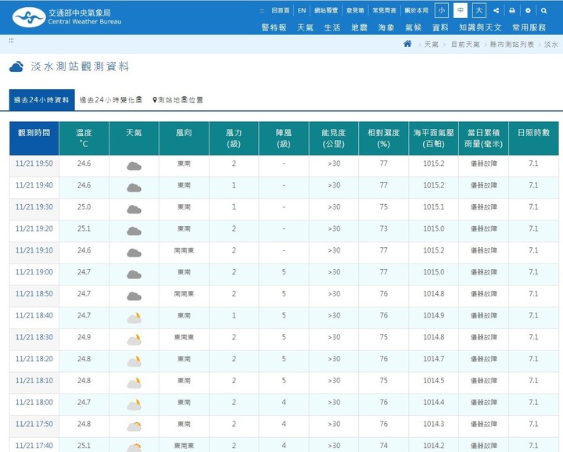Click 25.0 temperature in 19:30 row
This screenshot has height=452, width=563.
pos(84,206)
